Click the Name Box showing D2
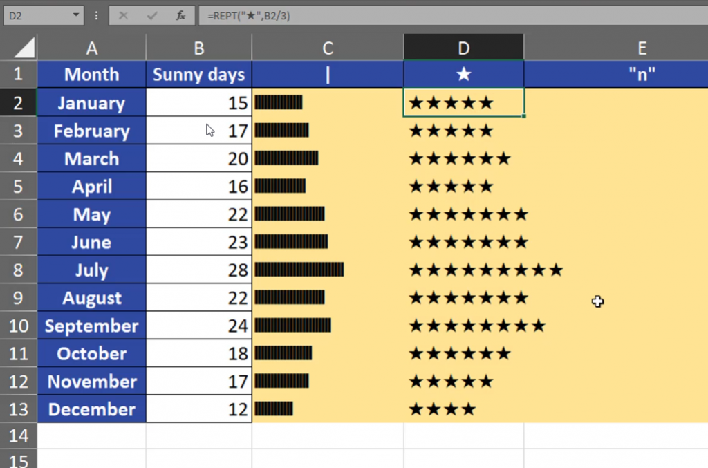Viewport: 708px width, 468px height. (x=35, y=15)
